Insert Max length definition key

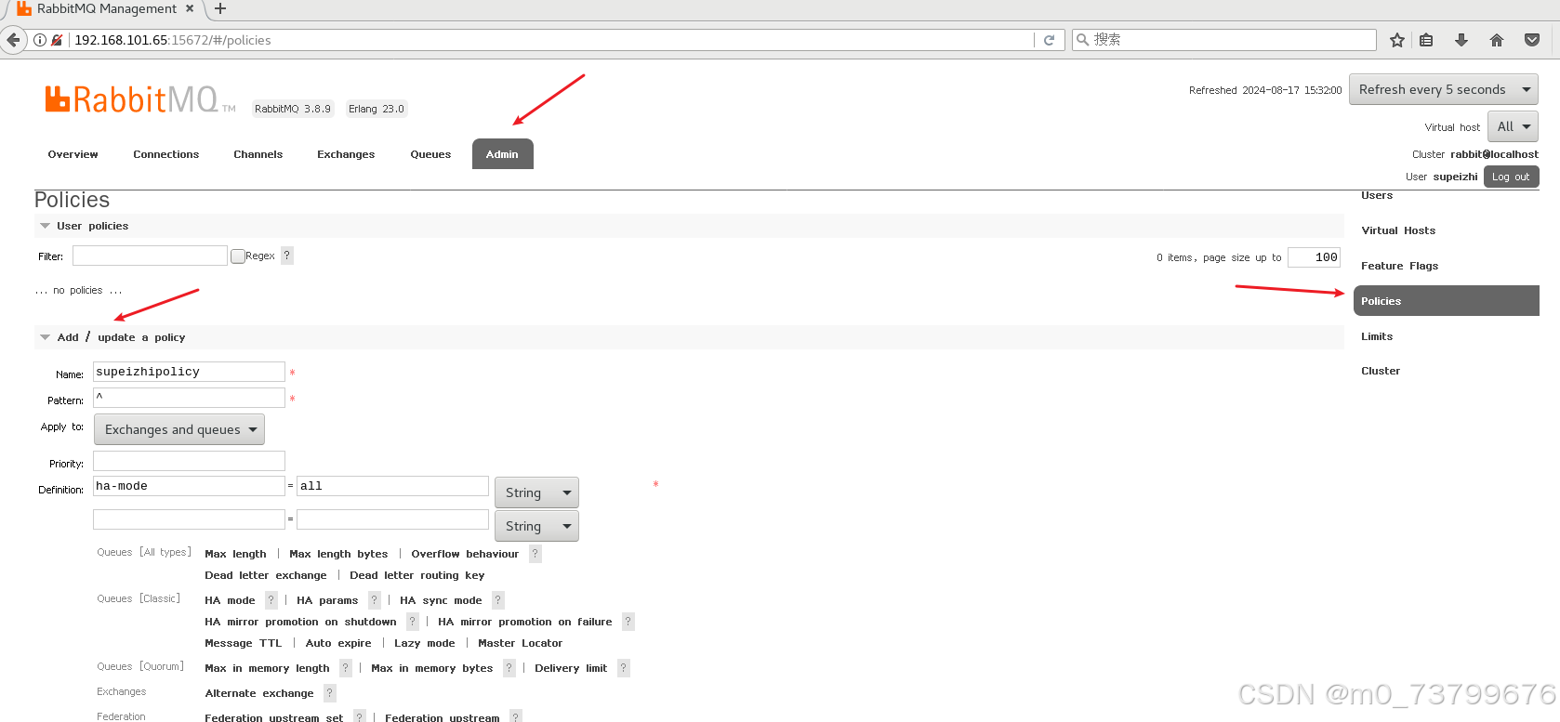[x=235, y=554]
